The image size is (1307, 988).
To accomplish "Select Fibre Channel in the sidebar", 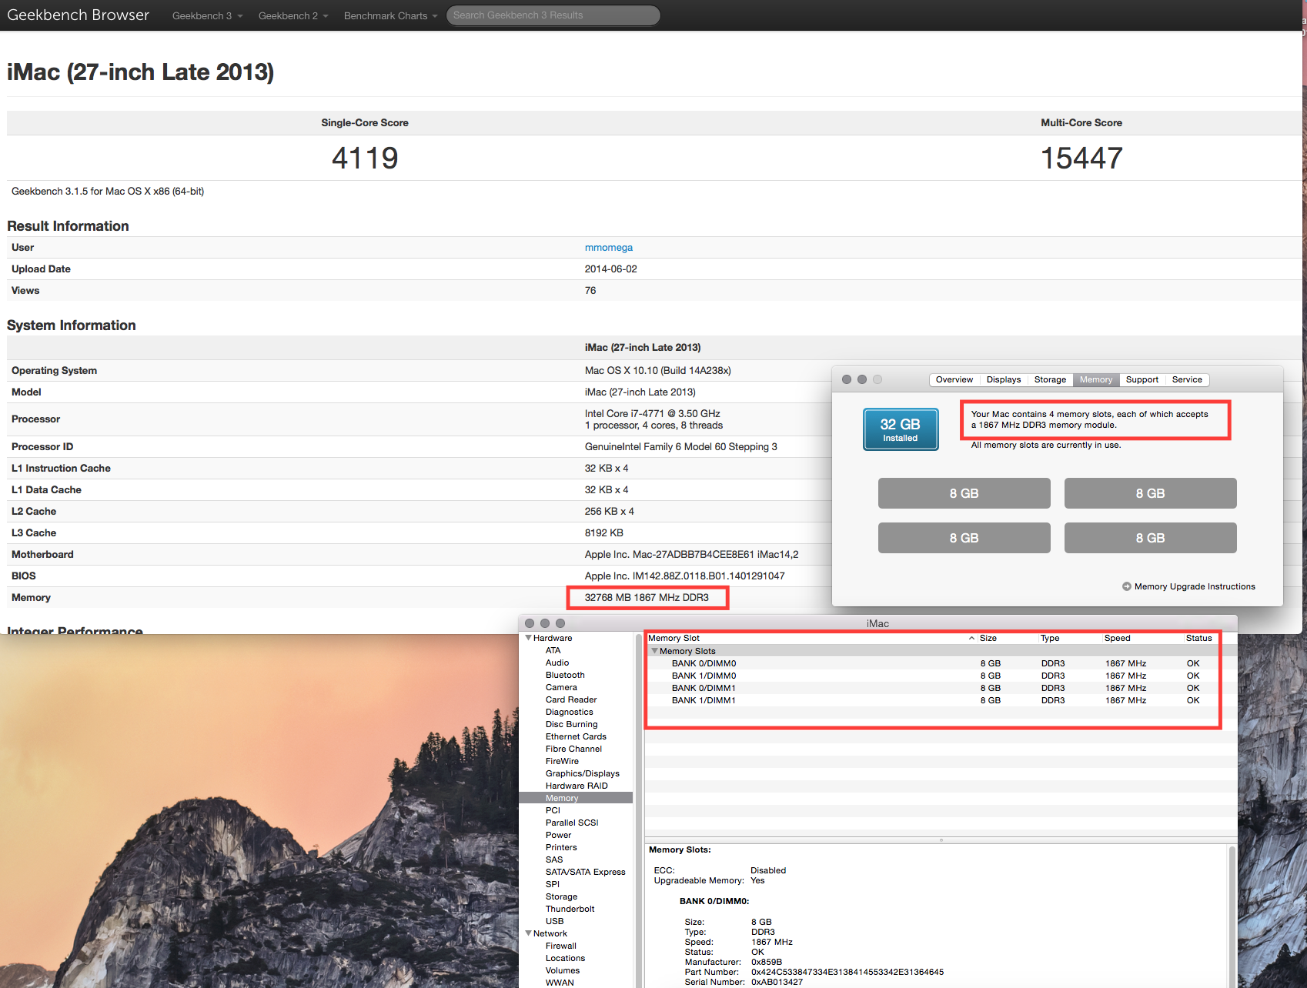I will 573,749.
